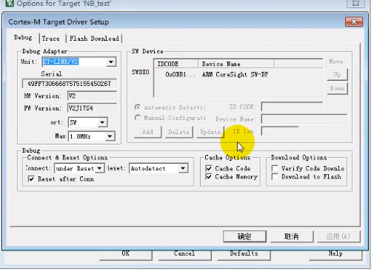
Task: Switch to the Trace tab
Action: pyautogui.click(x=50, y=39)
